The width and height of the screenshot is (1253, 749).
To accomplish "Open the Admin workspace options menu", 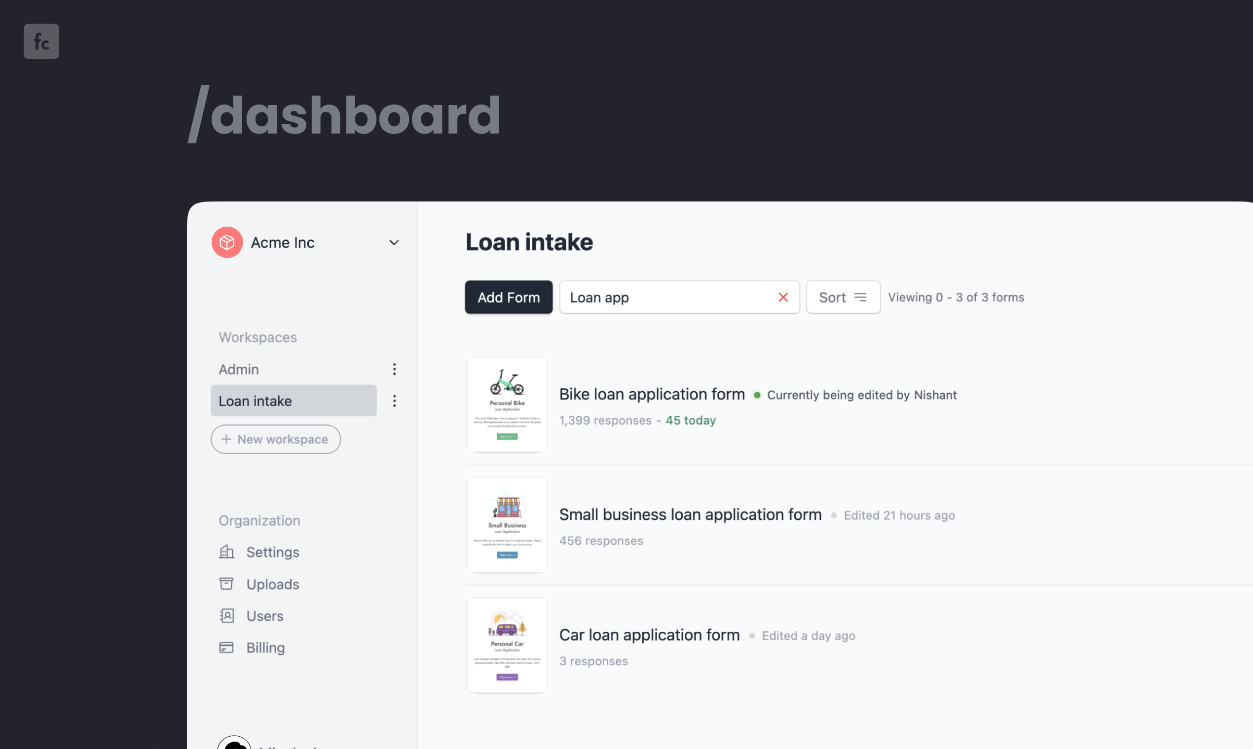I will point(394,368).
